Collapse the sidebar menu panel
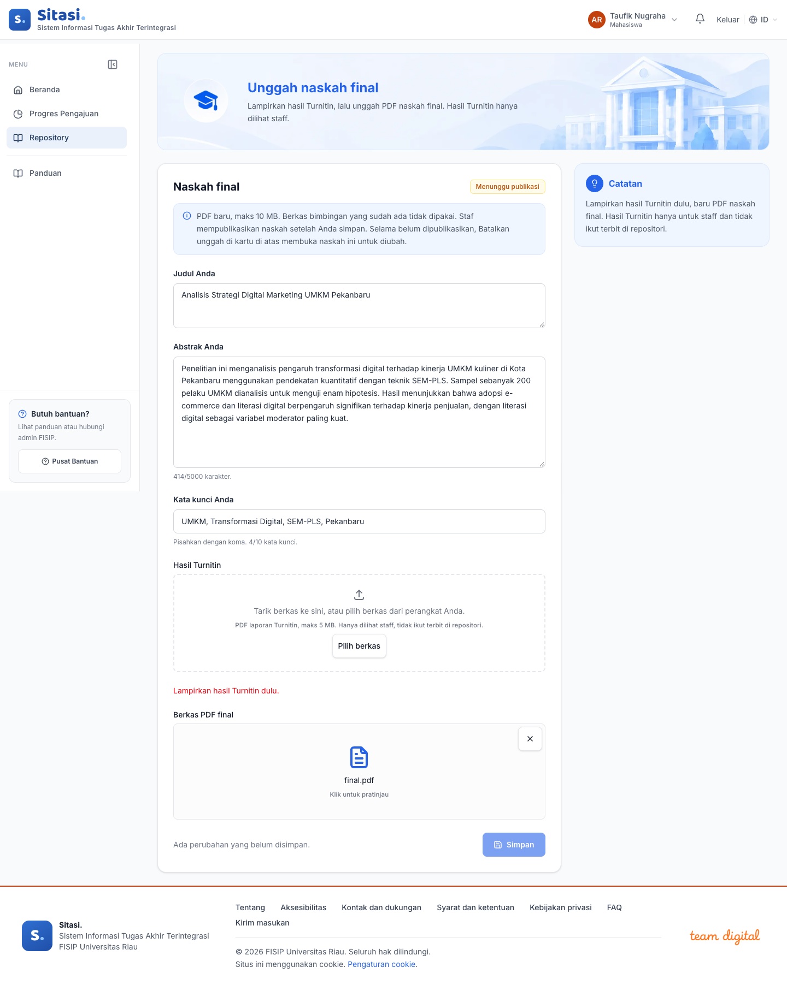This screenshot has height=985, width=787. click(x=113, y=64)
